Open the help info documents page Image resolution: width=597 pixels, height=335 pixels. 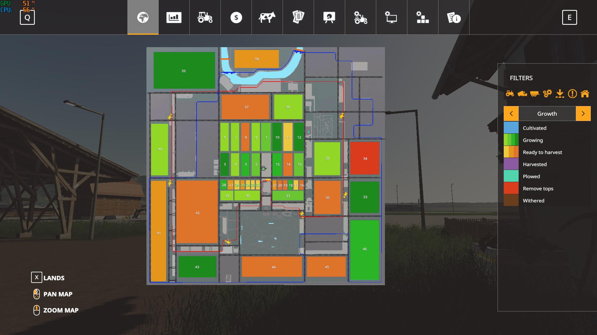coord(454,17)
